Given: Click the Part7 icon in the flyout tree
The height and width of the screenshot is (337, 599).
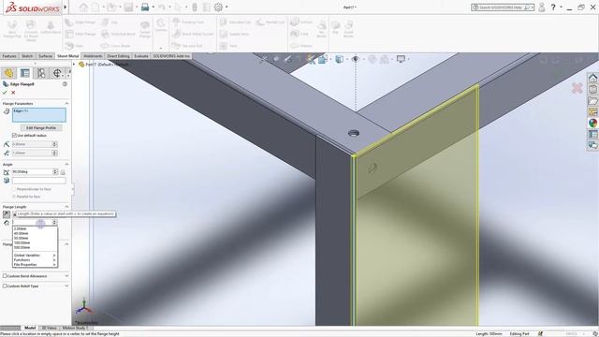Looking at the screenshot, I should point(81,65).
